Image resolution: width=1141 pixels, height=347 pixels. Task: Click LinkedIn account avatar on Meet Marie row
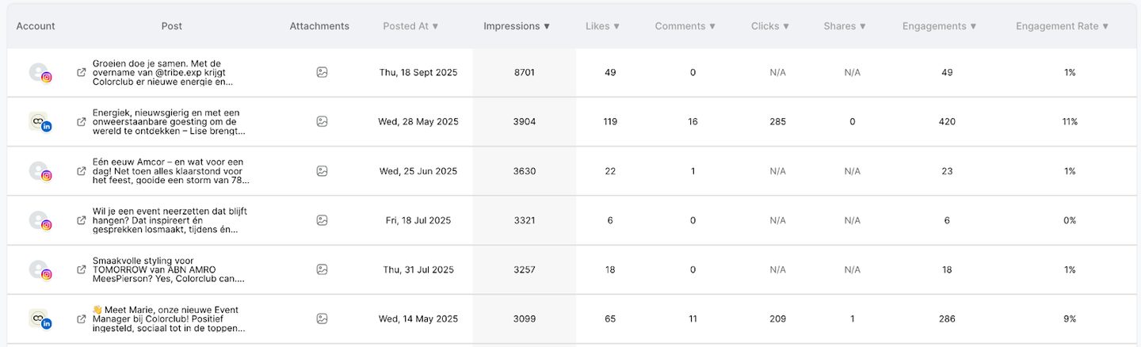click(x=40, y=319)
